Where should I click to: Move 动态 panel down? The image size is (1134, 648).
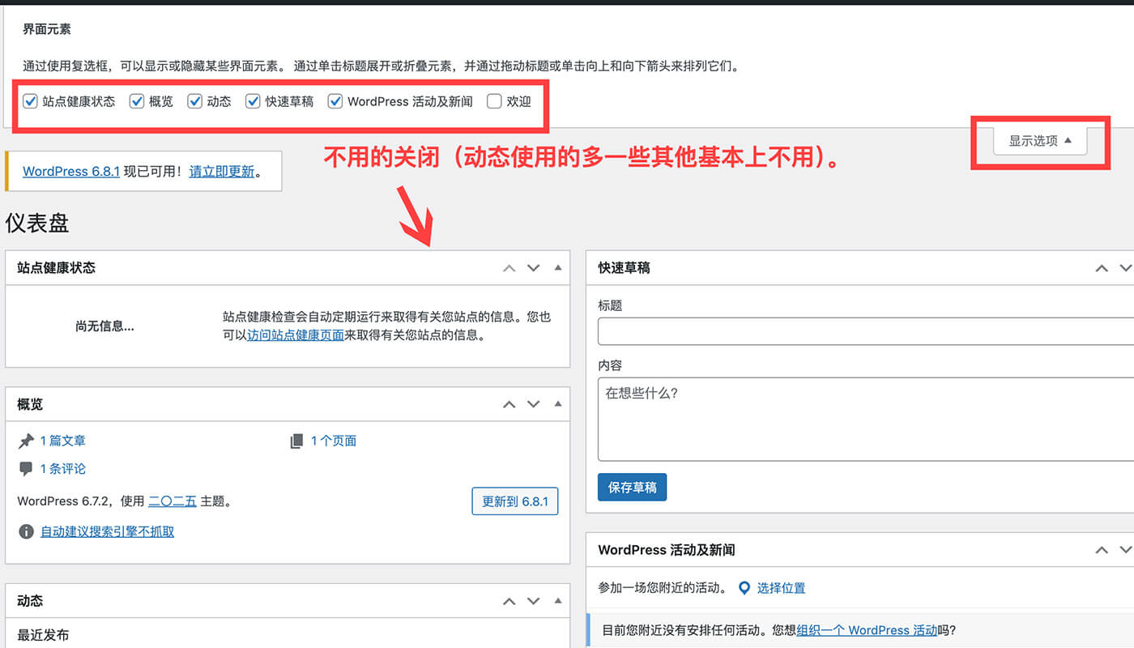coord(533,602)
